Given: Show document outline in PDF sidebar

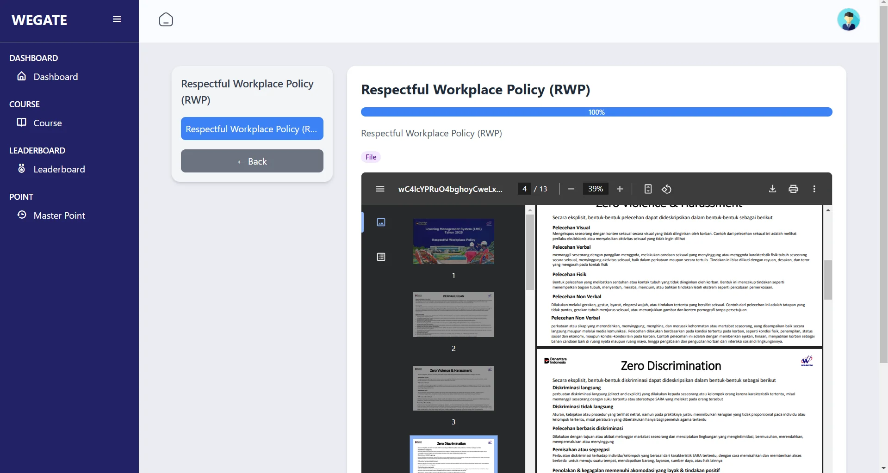Looking at the screenshot, I should 381,257.
